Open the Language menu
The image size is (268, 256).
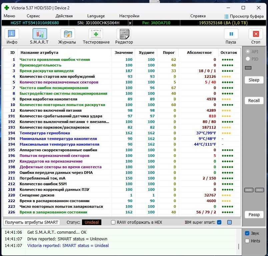[96, 16]
